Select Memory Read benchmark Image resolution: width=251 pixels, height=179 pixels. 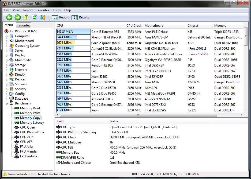click(30, 108)
